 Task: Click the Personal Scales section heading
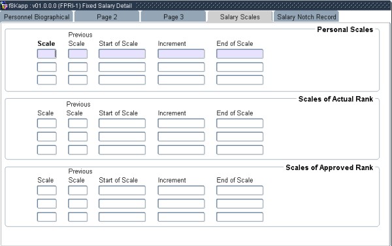(345, 29)
